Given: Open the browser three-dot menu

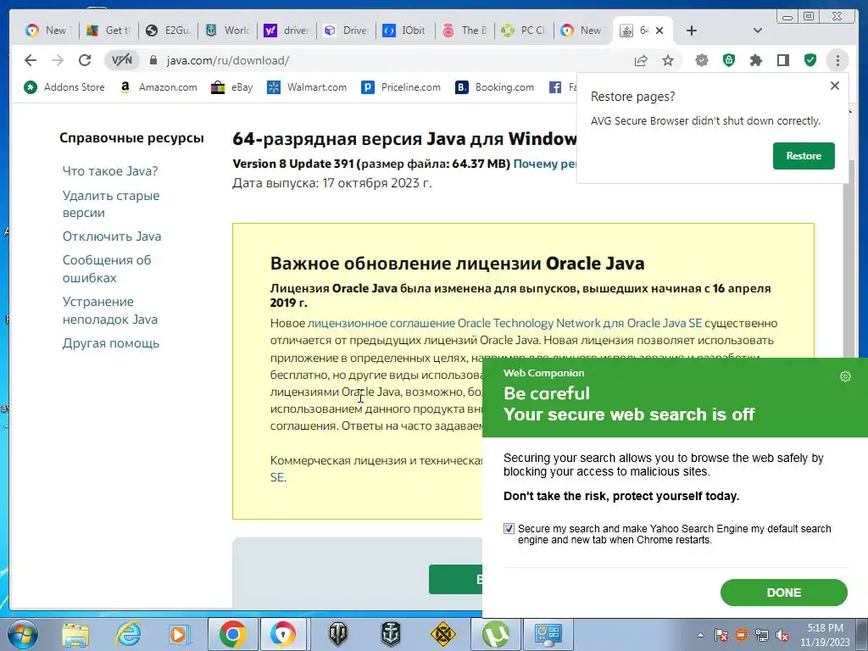Looking at the screenshot, I should coord(837,60).
